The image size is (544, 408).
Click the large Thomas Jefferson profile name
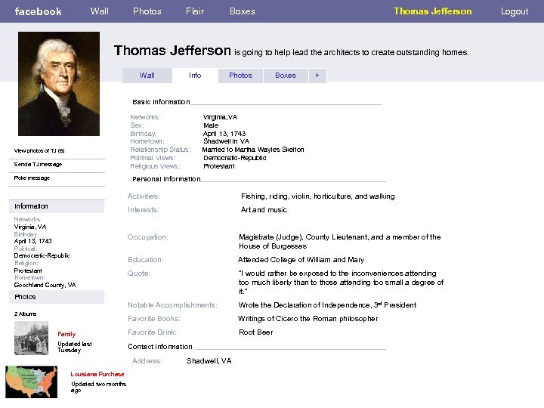pyautogui.click(x=172, y=51)
